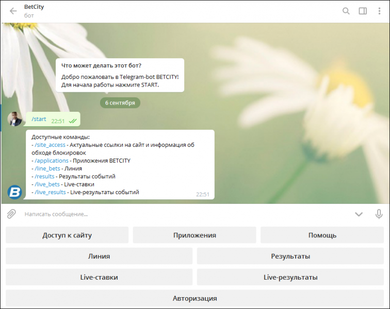
Task: Click the Помощь button
Action: tap(322, 235)
